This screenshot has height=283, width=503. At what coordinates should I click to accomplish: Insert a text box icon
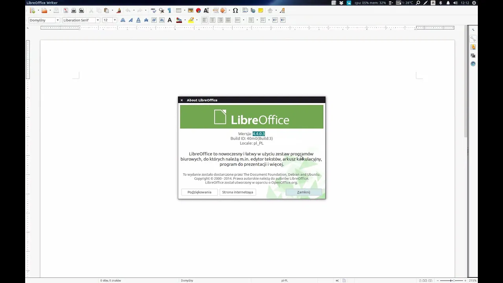pyautogui.click(x=206, y=11)
